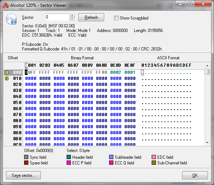This screenshot has height=185, width=214.
Task: Click the Select: 0 byte status text
Action: click(78, 151)
